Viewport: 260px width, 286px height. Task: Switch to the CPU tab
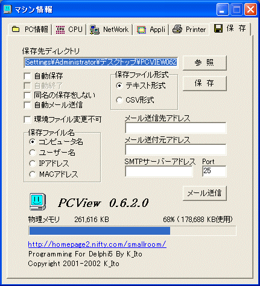click(x=69, y=30)
